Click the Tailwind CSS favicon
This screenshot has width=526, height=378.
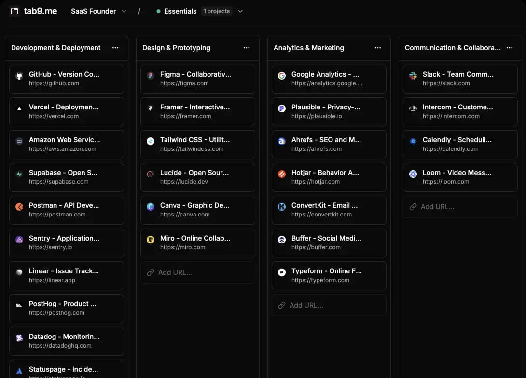tap(151, 141)
